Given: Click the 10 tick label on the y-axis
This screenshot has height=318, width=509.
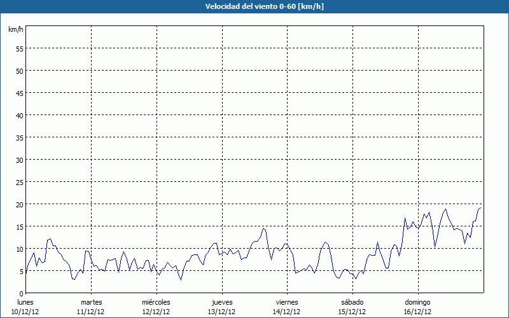Looking at the screenshot, I should click(x=19, y=249).
